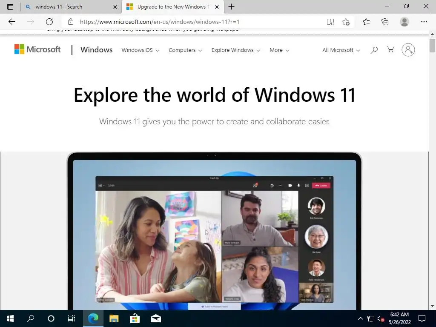The width and height of the screenshot is (436, 327).
Task: Click the scrollbar down arrow
Action: [x=432, y=307]
